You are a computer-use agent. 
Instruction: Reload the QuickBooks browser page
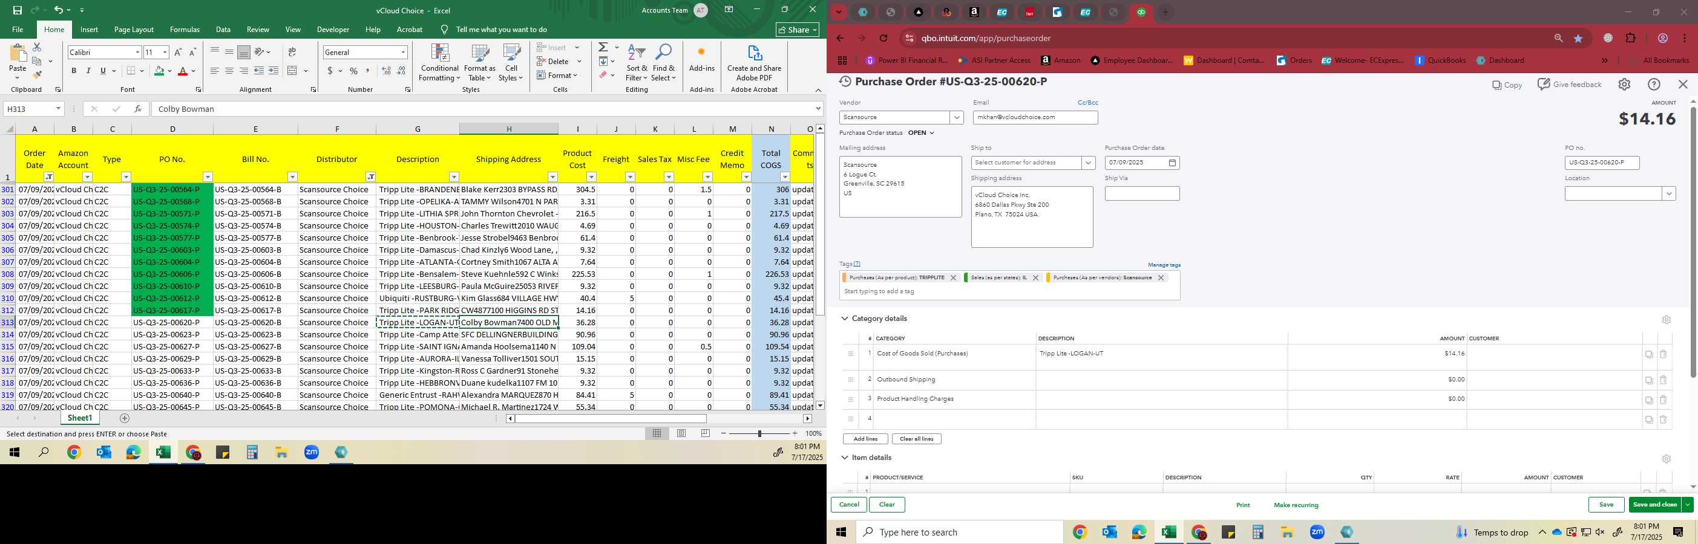(x=883, y=38)
